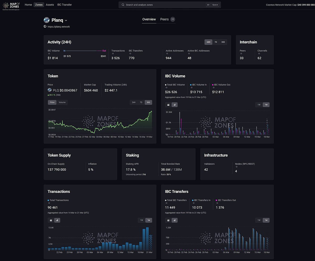Set Token chart range to 30D

[148, 102]
